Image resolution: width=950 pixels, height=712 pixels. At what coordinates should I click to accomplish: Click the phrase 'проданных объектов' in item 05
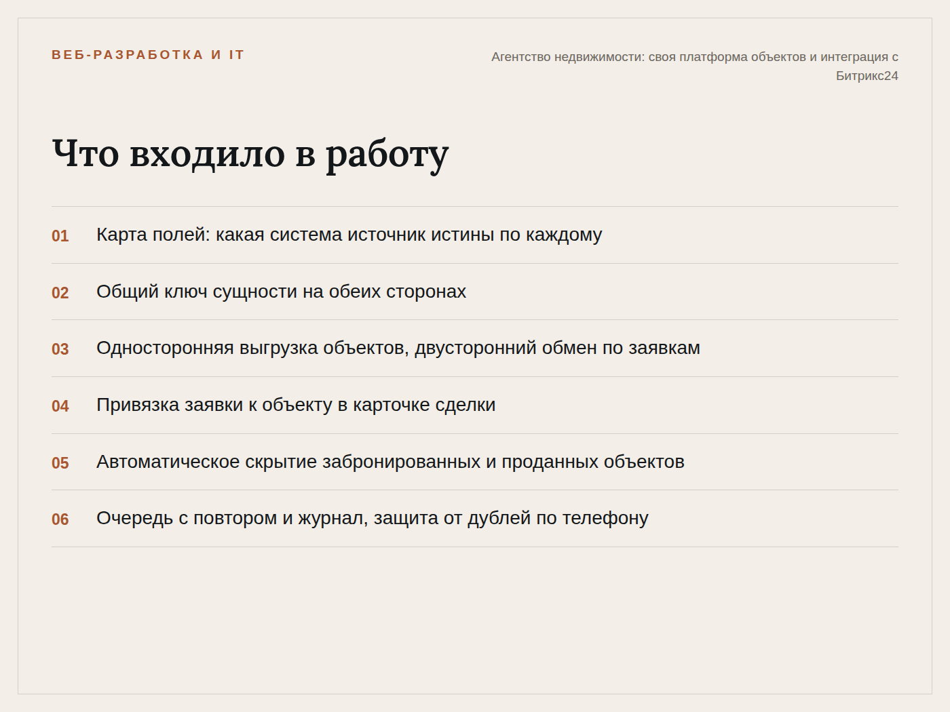tap(593, 462)
